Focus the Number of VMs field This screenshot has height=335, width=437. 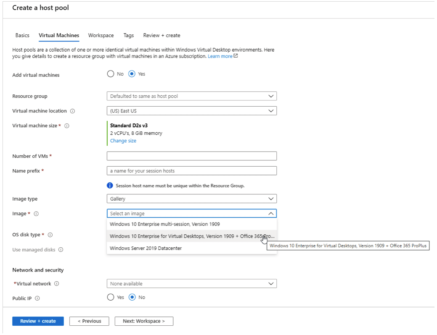[192, 156]
